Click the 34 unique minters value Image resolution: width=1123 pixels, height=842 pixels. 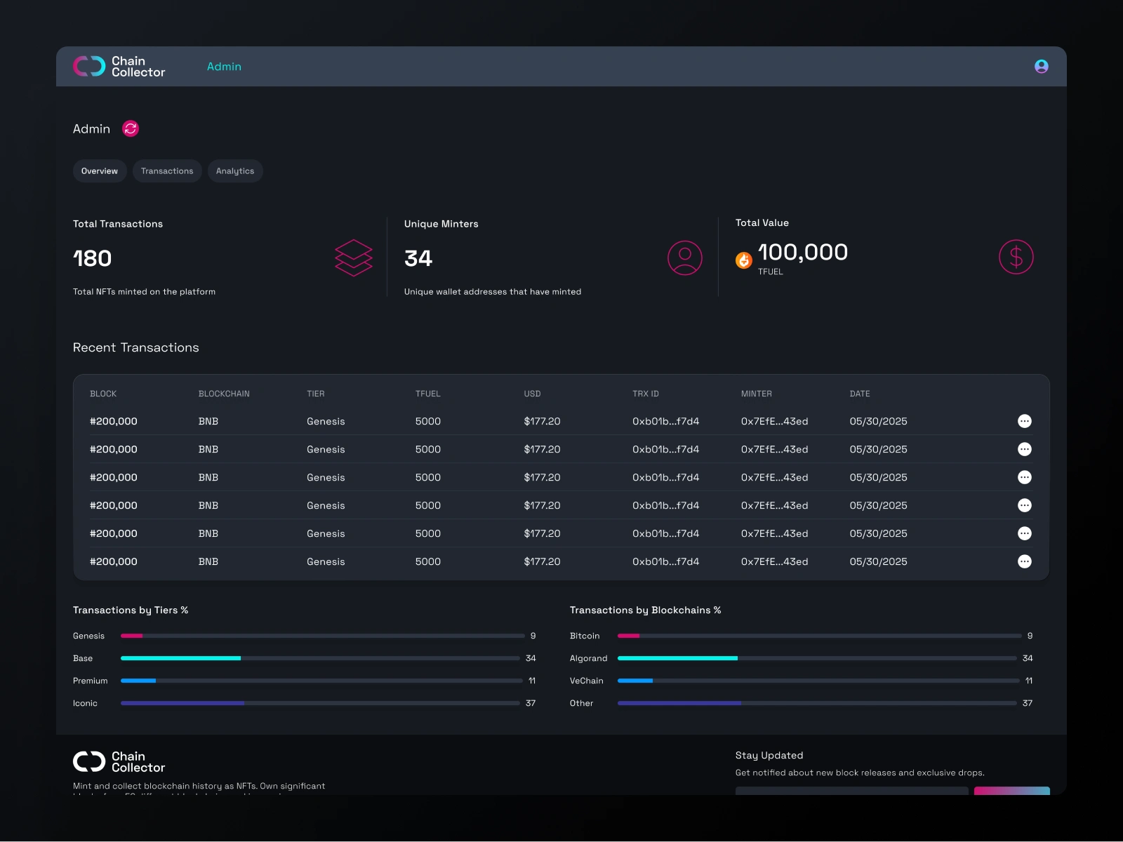coord(418,258)
